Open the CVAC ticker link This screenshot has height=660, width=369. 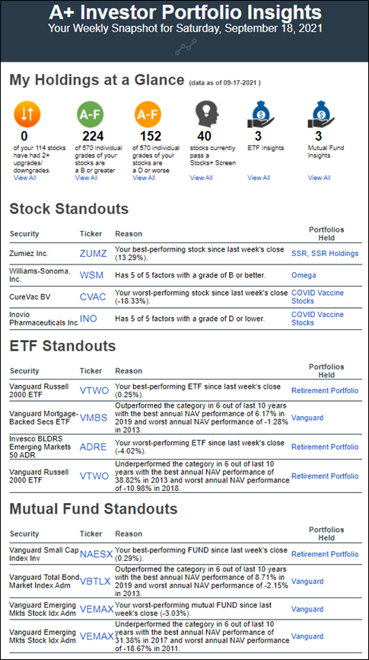(x=93, y=296)
